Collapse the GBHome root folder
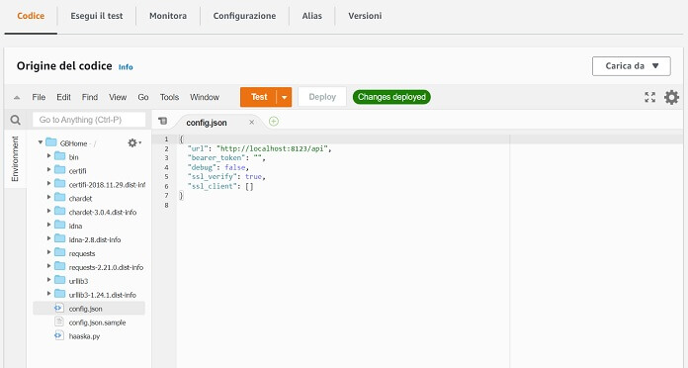The height and width of the screenshot is (368, 688). pyautogui.click(x=41, y=142)
